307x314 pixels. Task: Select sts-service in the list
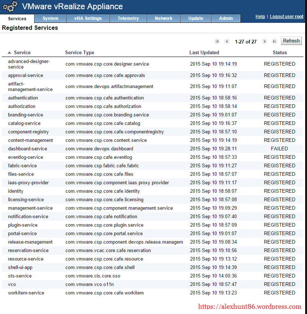20,276
